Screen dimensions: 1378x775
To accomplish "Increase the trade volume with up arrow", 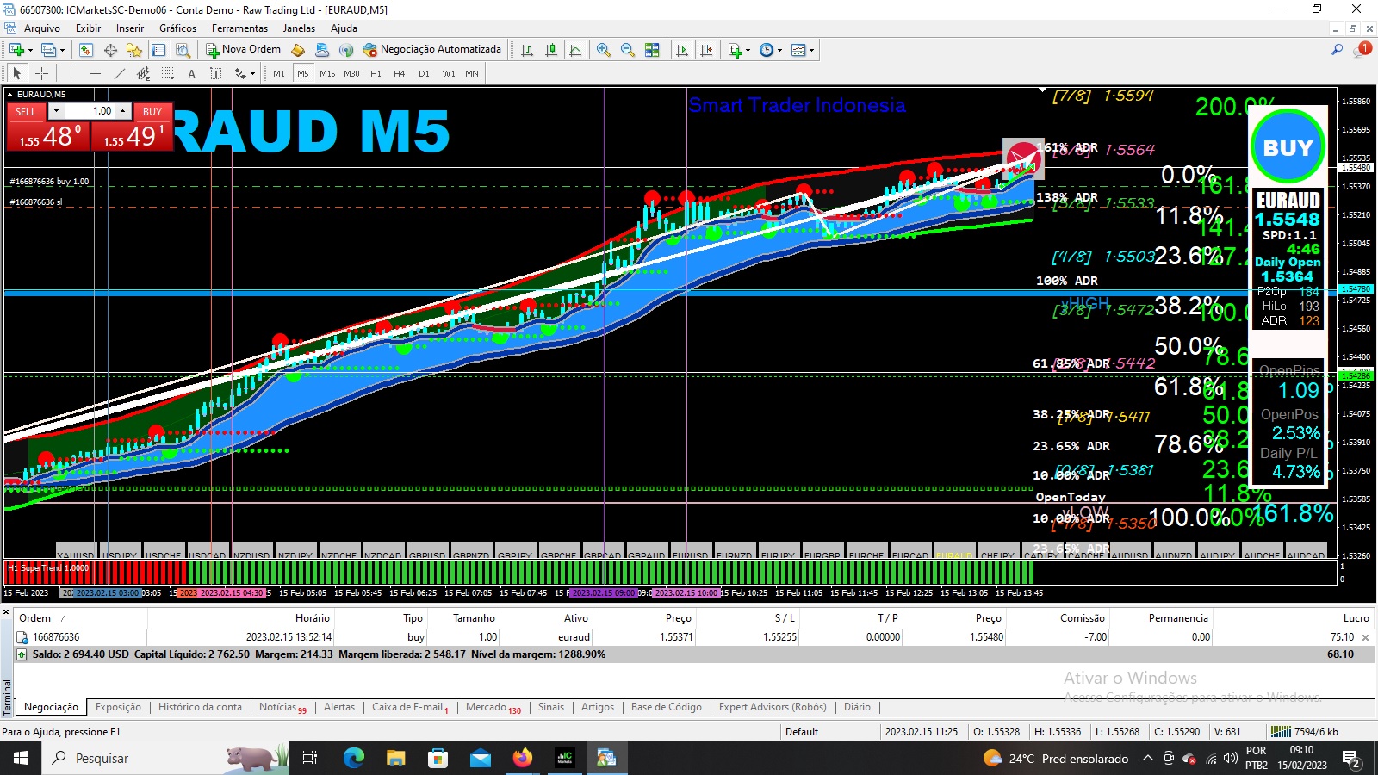I will [123, 111].
